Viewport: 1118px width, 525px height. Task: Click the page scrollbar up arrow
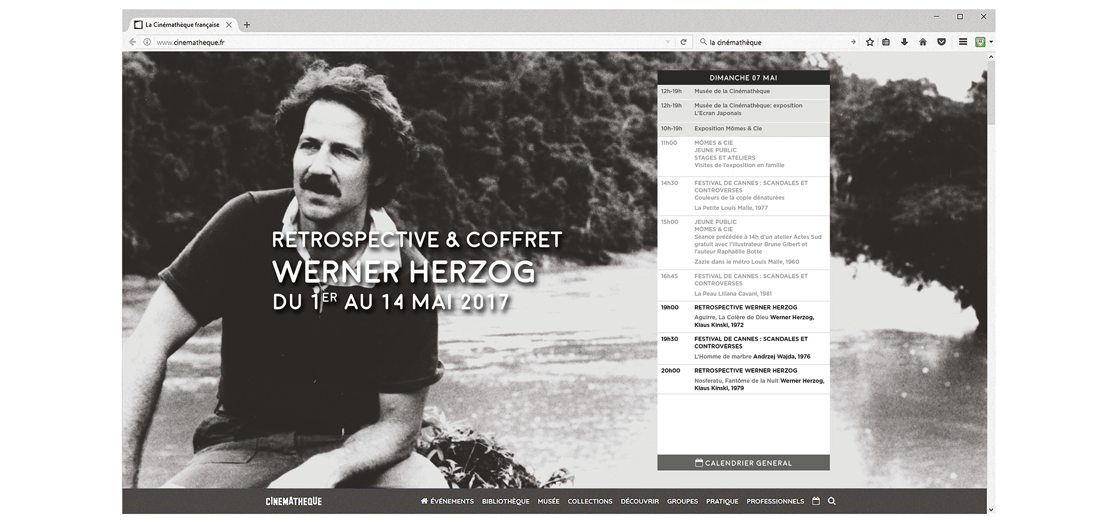[991, 57]
